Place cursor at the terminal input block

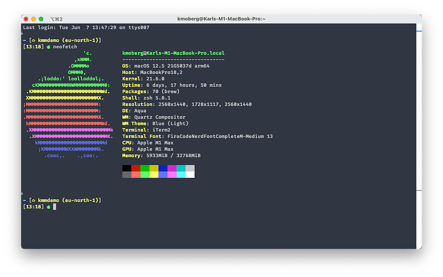pos(54,207)
